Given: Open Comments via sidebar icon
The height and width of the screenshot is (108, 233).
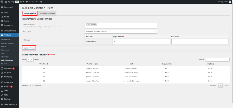Looking at the screenshot, I should point(2,25).
